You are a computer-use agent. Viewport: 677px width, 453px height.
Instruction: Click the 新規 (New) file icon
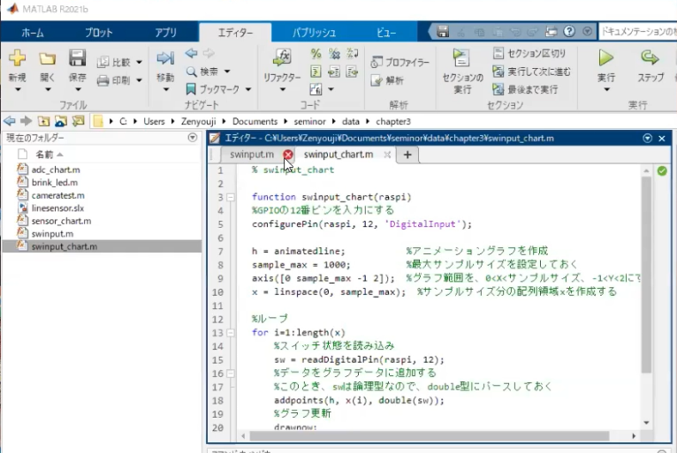[17, 59]
